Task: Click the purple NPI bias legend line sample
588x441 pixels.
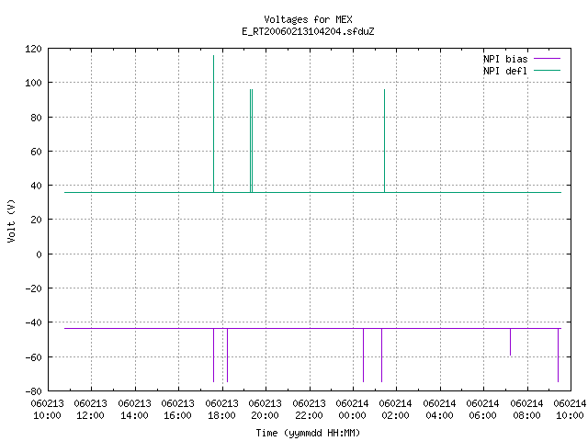Action: coord(547,59)
